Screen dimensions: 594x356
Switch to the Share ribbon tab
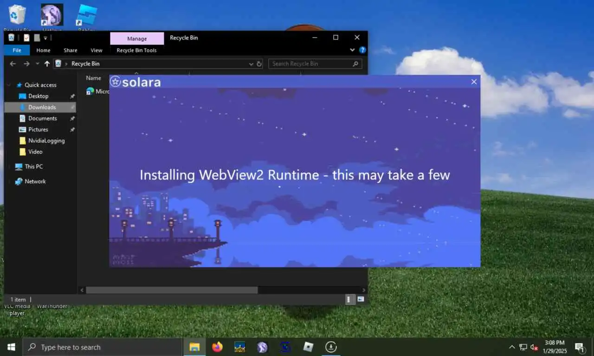click(71, 51)
